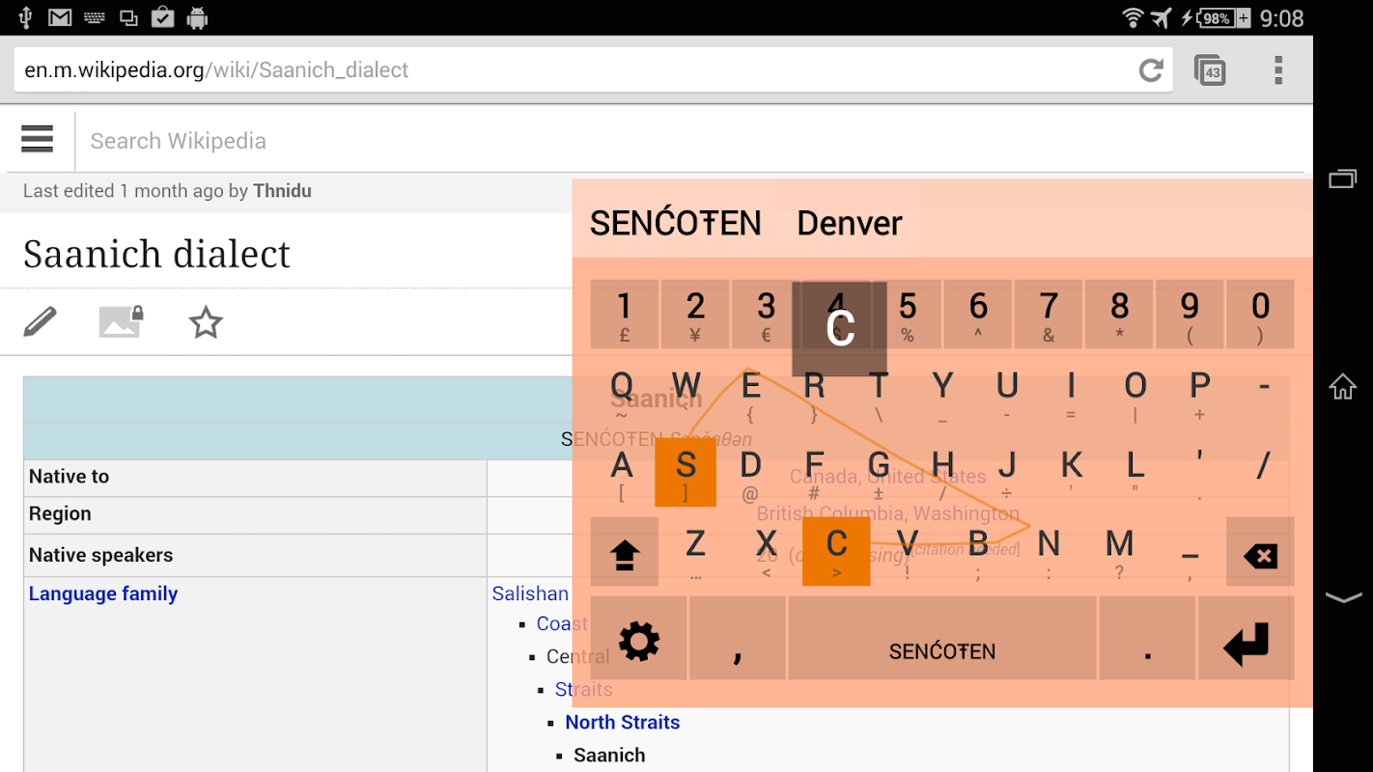Open the Wikipedia hamburger menu
Screen dimensions: 1373x772
[37, 140]
